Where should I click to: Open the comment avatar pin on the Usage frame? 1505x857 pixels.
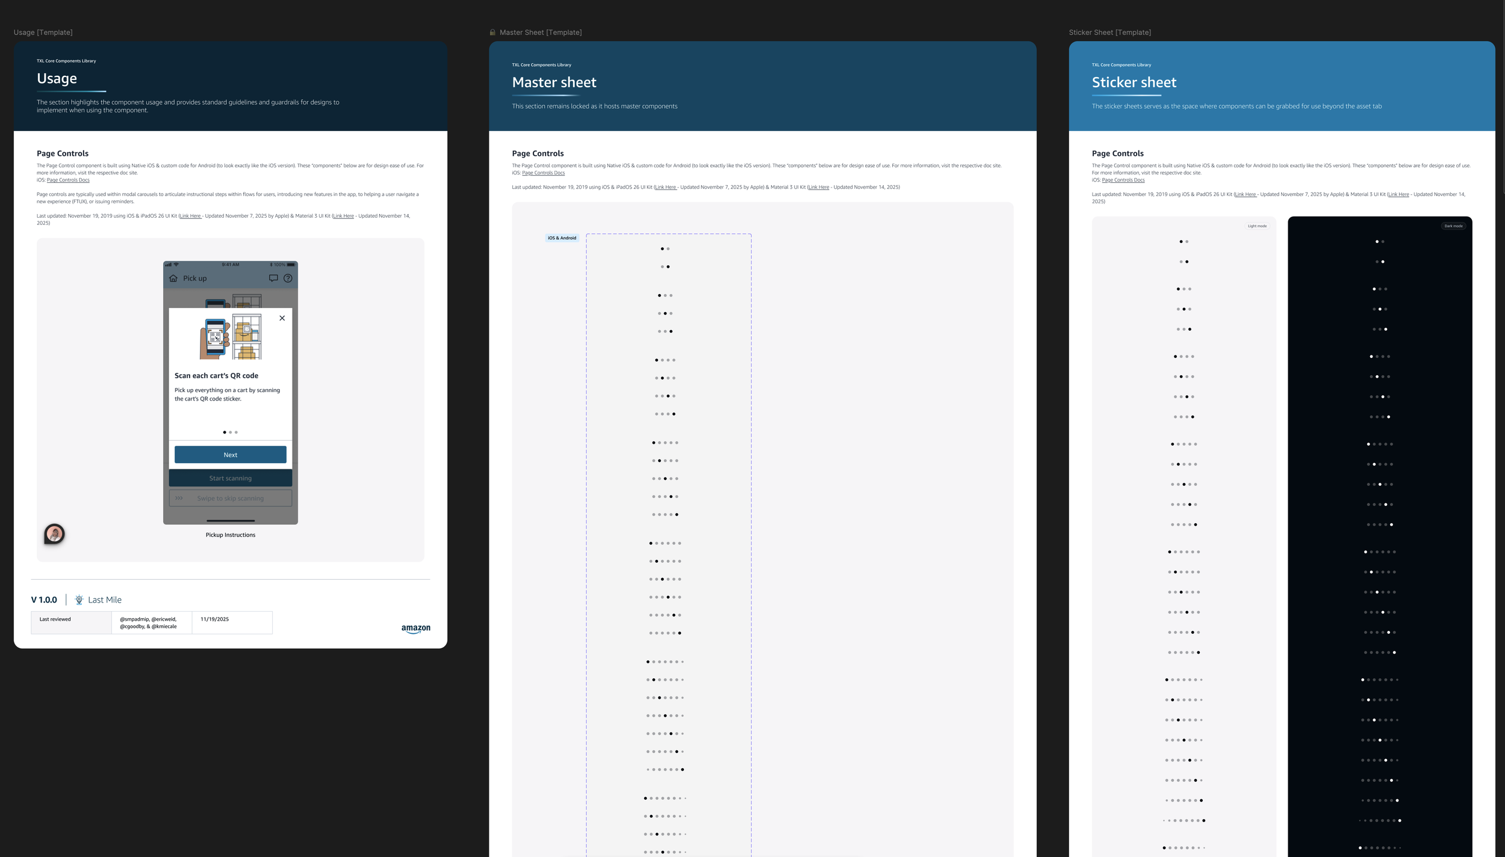(54, 533)
